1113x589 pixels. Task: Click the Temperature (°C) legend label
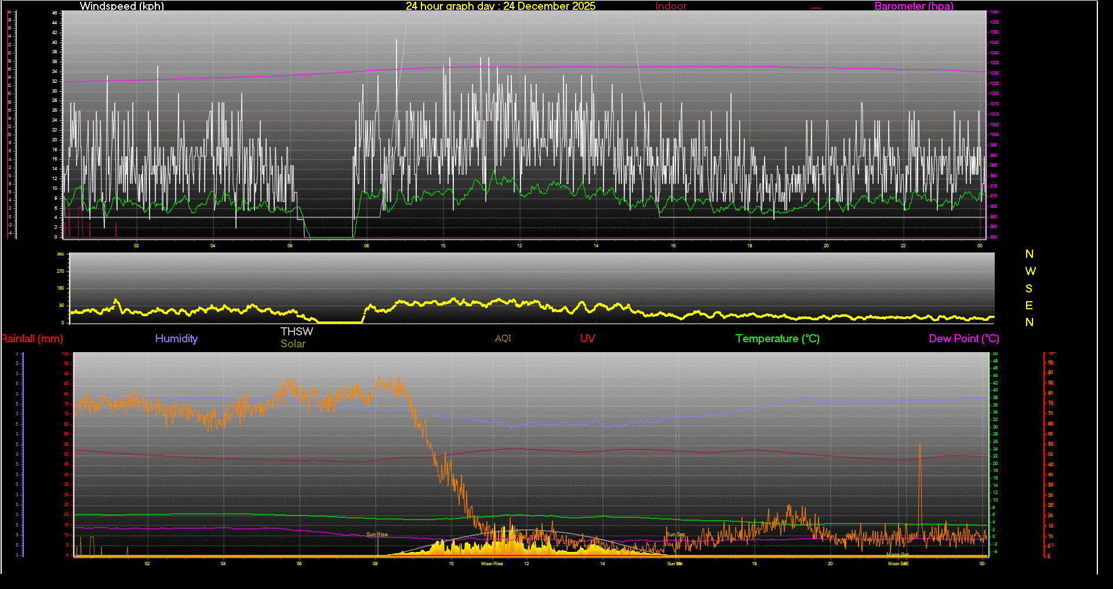[x=777, y=339]
